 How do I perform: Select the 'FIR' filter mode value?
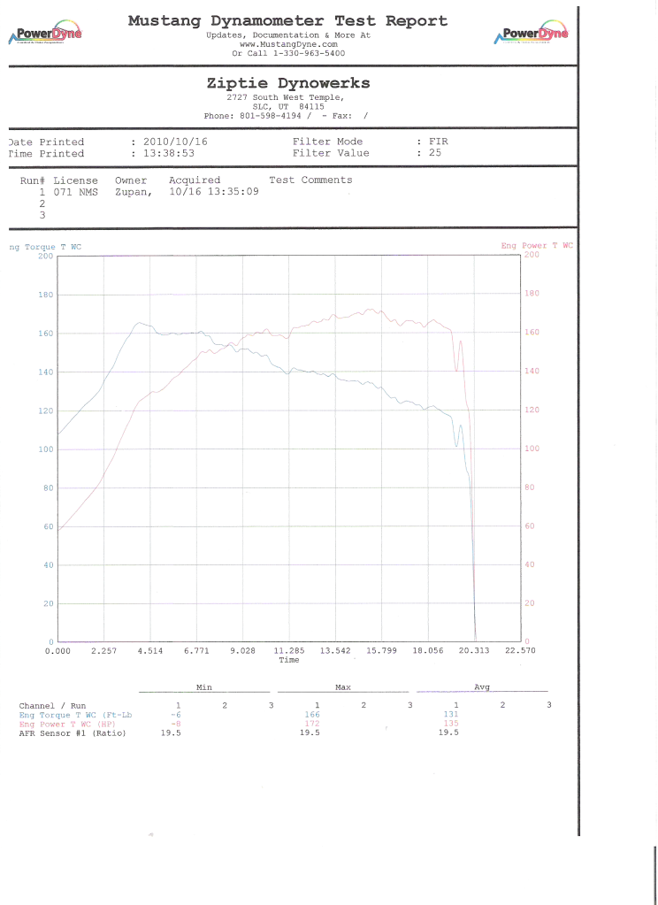pyautogui.click(x=438, y=142)
